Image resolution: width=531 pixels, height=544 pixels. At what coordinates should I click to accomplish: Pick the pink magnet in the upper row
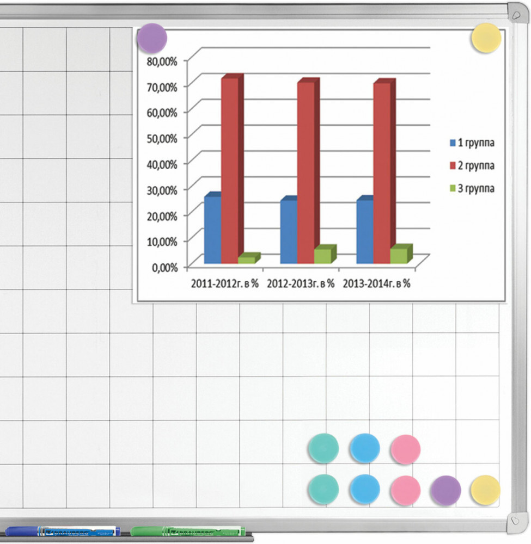click(x=406, y=449)
